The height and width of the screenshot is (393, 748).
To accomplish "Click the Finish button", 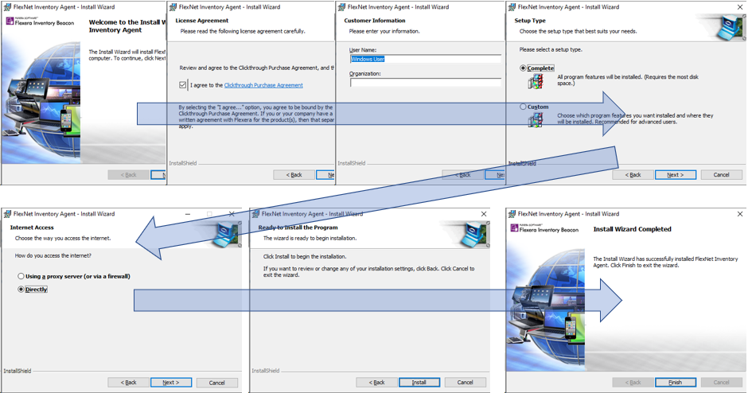I will (x=676, y=383).
